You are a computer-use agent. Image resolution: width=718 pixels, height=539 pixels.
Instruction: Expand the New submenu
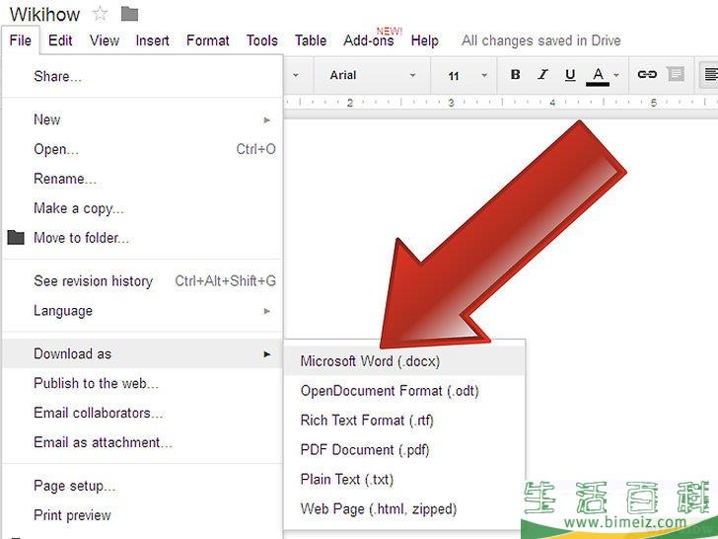click(x=142, y=119)
